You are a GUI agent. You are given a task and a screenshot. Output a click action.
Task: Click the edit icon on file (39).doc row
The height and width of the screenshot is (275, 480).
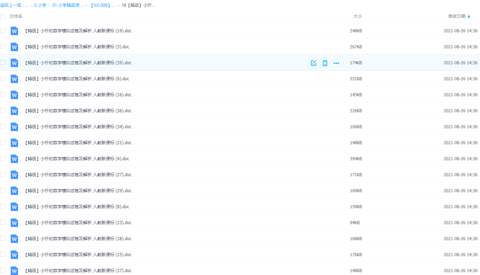pyautogui.click(x=313, y=63)
